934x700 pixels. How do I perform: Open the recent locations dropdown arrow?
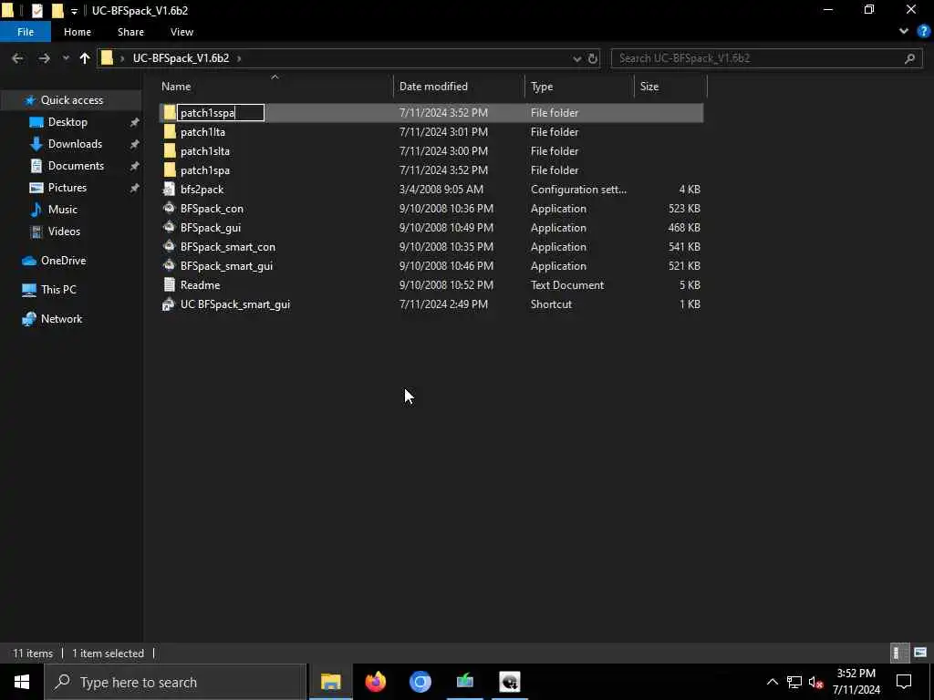[x=66, y=58]
